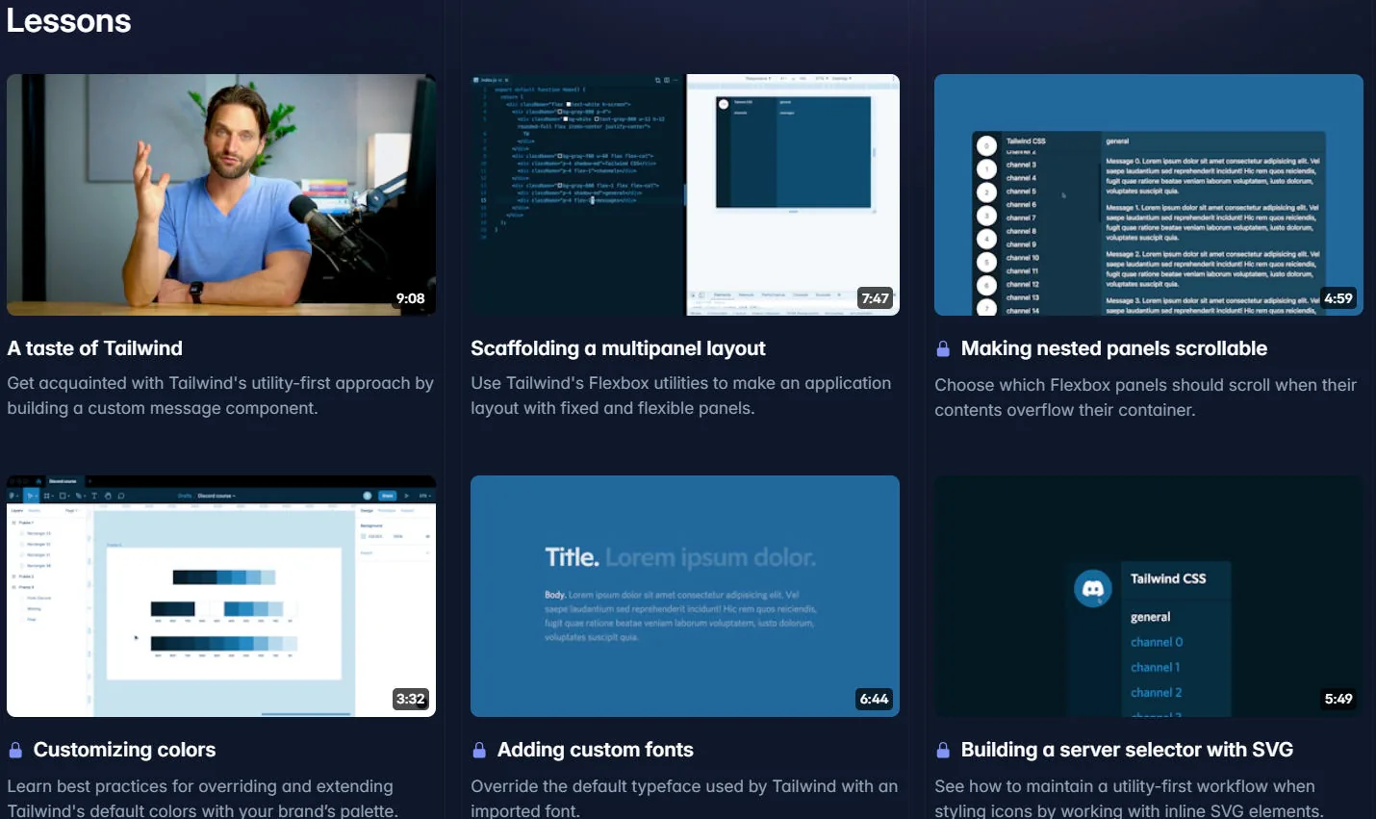Image resolution: width=1376 pixels, height=819 pixels.
Task: Click the 7:47 duration badge
Action: [x=875, y=298]
